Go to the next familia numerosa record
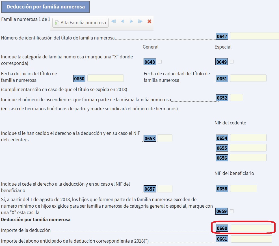The height and width of the screenshot is (246, 279). pyautogui.click(x=131, y=21)
